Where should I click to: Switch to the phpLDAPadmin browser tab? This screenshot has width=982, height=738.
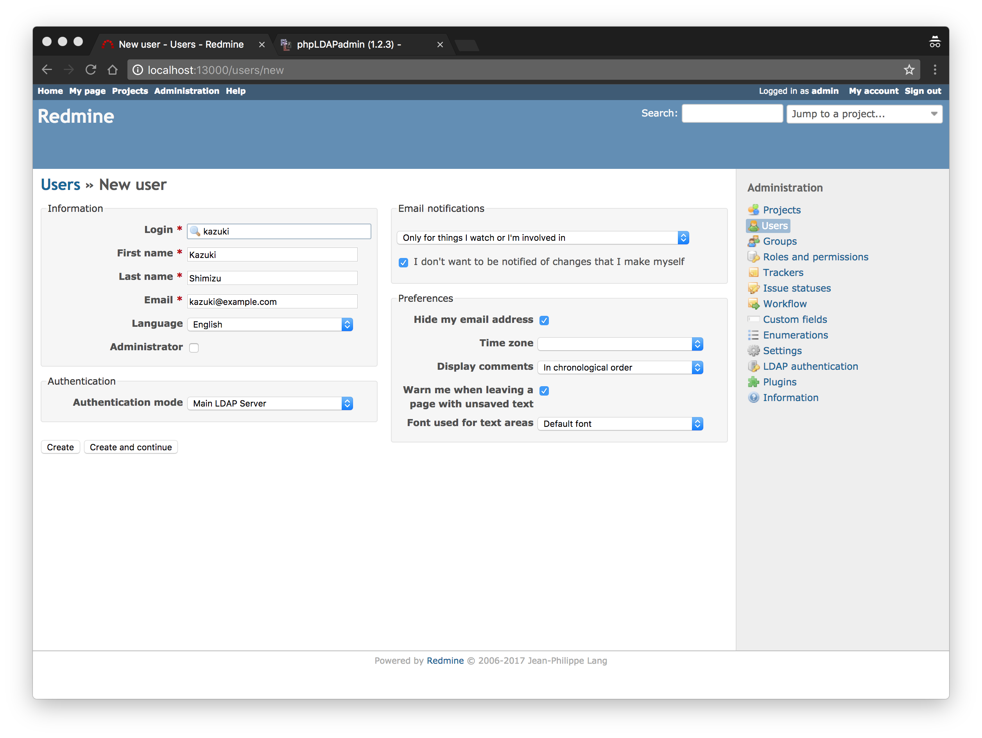(348, 45)
